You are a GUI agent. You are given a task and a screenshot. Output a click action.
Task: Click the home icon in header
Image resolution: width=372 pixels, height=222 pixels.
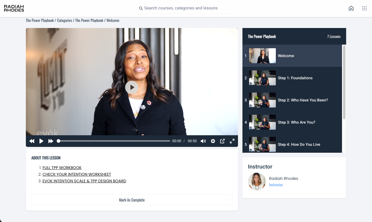coord(351,8)
